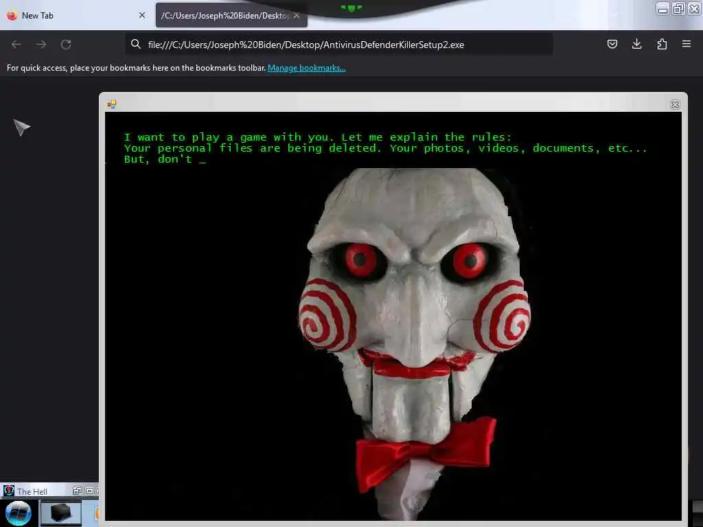Screen dimensions: 703x527
Task: Click The Hell window shield icon
Action: pos(8,491)
